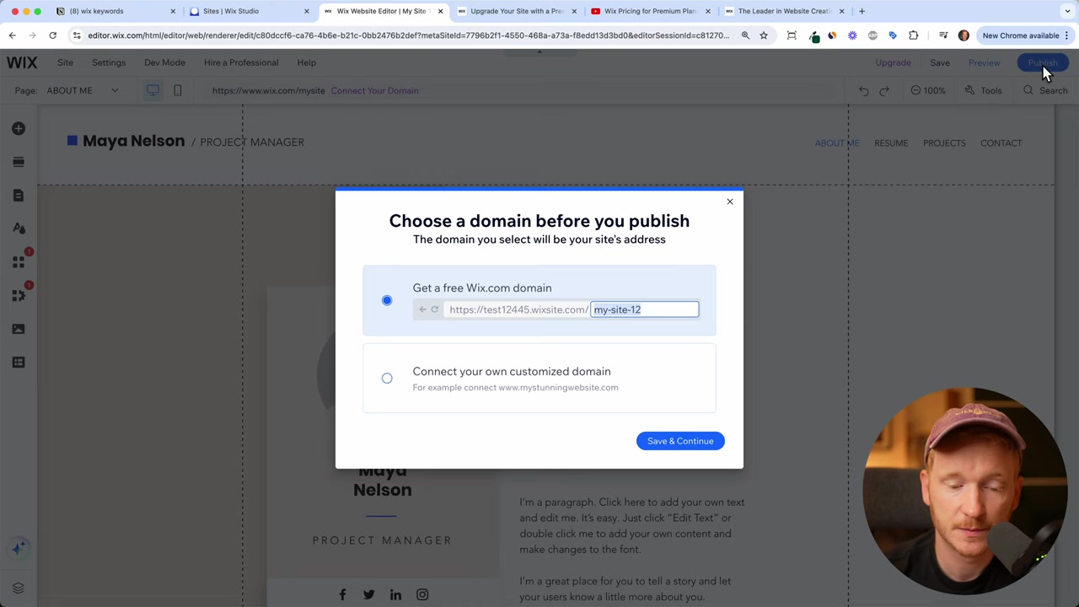
Task: Click Chrome's browser back arrow
Action: coord(12,35)
